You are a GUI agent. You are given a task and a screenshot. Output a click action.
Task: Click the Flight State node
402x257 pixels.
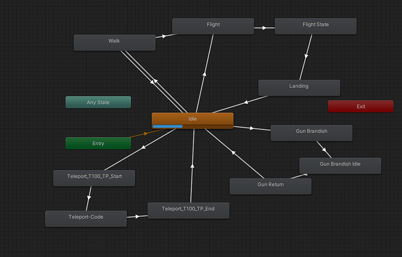coord(316,26)
